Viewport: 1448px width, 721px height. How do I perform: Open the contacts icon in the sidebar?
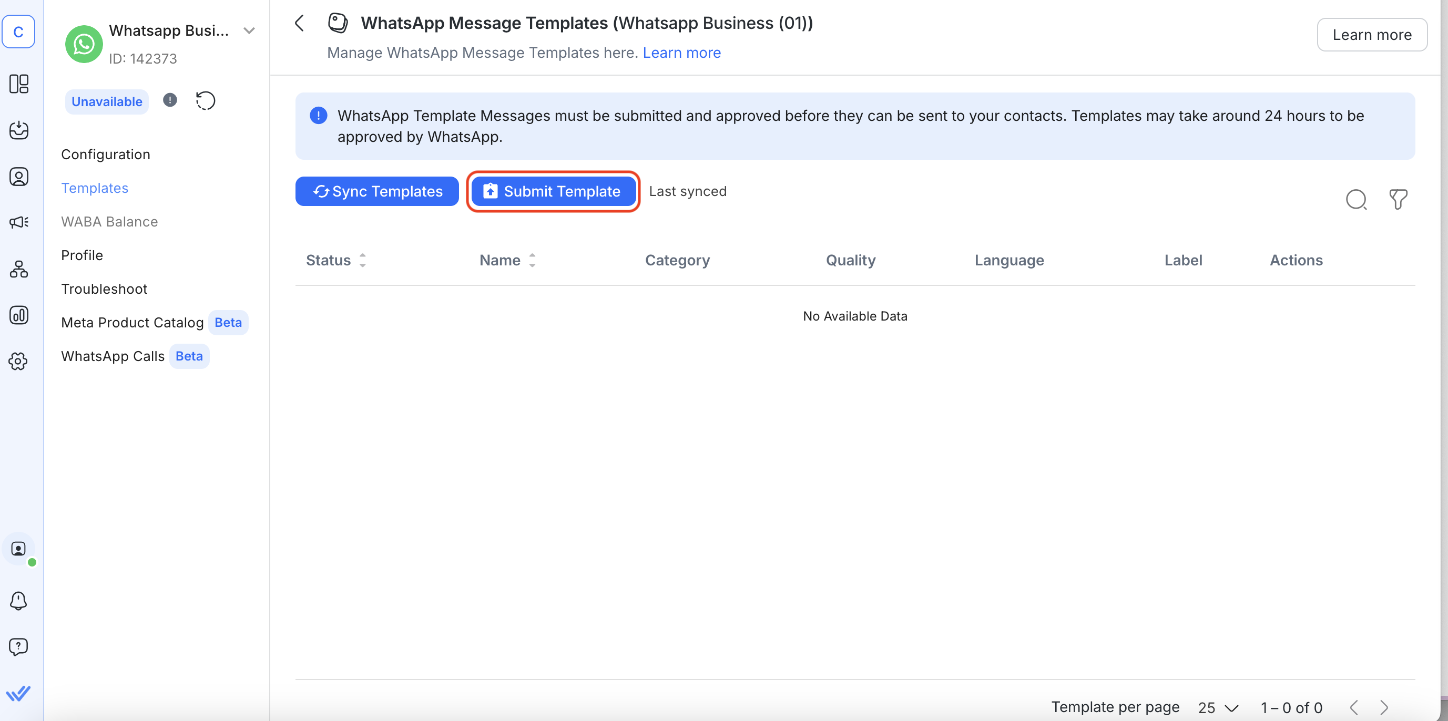click(x=18, y=176)
